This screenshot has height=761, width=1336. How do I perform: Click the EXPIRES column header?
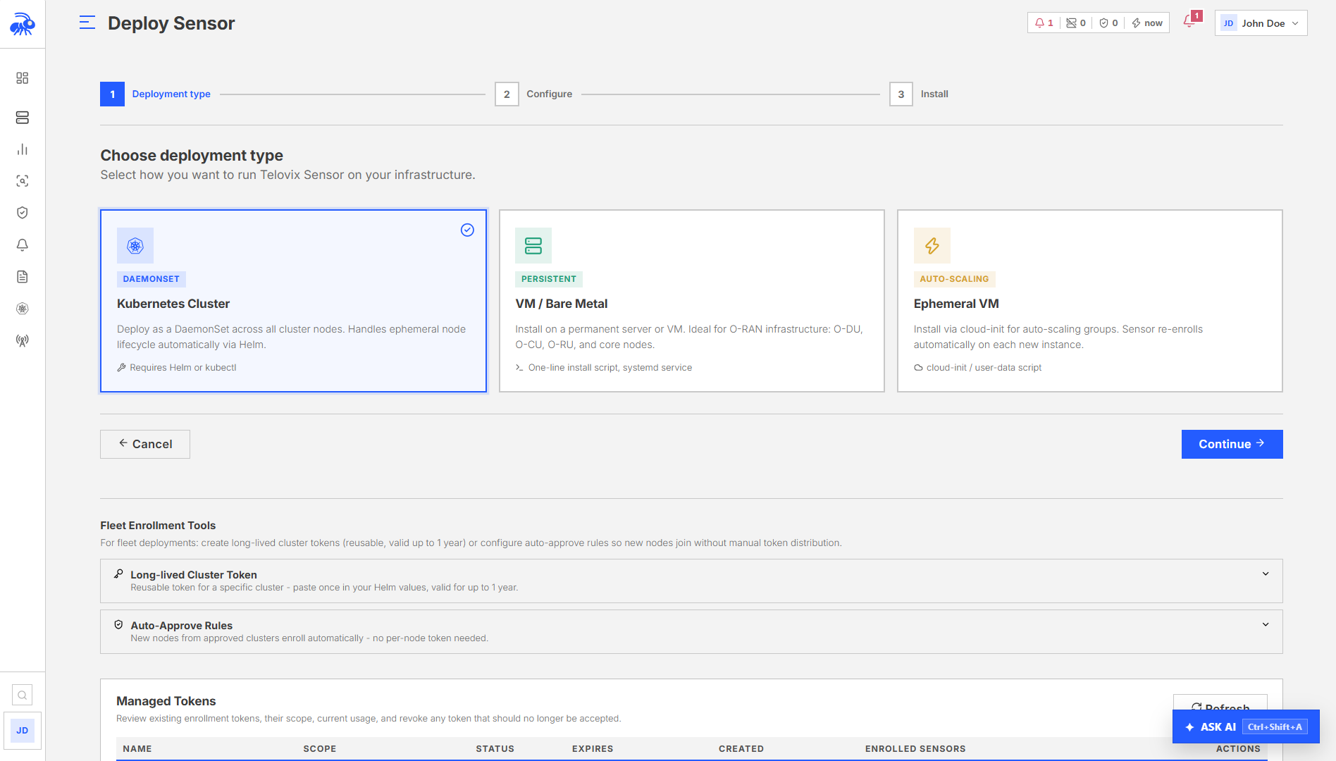point(593,749)
